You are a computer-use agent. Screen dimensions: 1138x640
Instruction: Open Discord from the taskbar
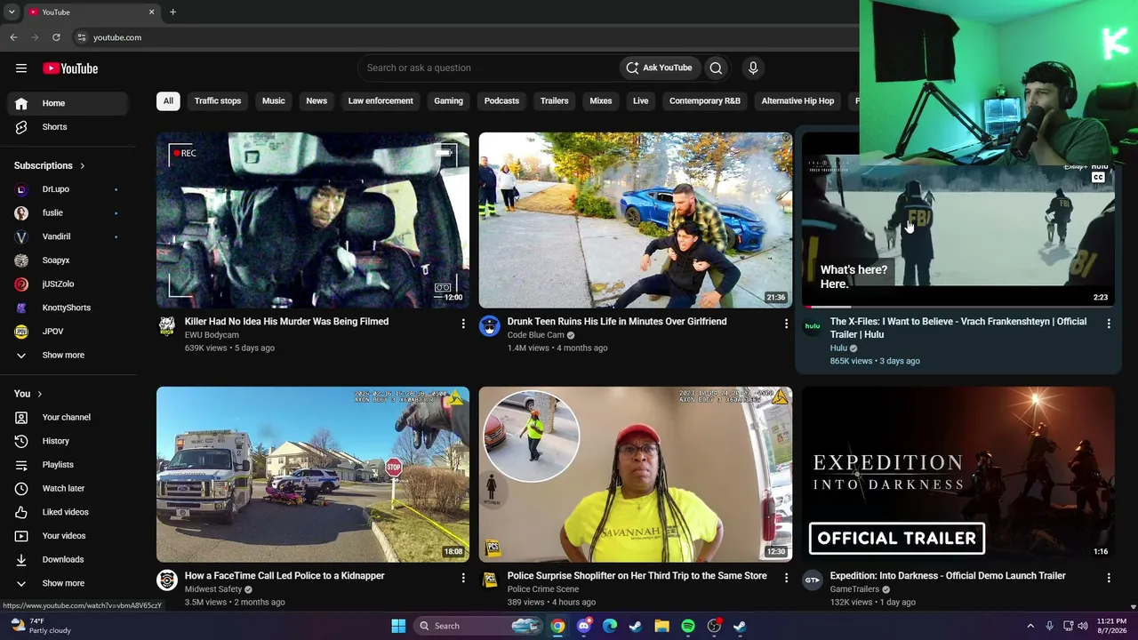click(x=583, y=626)
